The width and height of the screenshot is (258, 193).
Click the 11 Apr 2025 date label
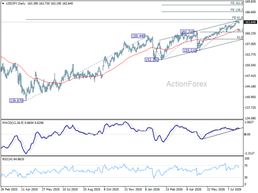pyautogui.click(x=30, y=190)
